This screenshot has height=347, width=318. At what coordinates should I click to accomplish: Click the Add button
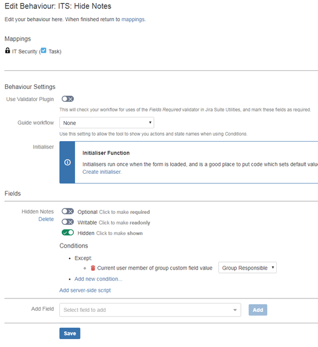(x=258, y=310)
